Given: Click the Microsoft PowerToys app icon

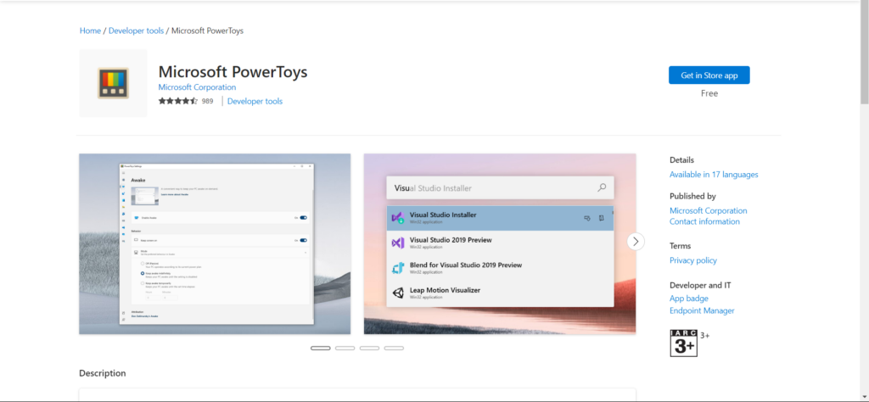Looking at the screenshot, I should point(113,83).
